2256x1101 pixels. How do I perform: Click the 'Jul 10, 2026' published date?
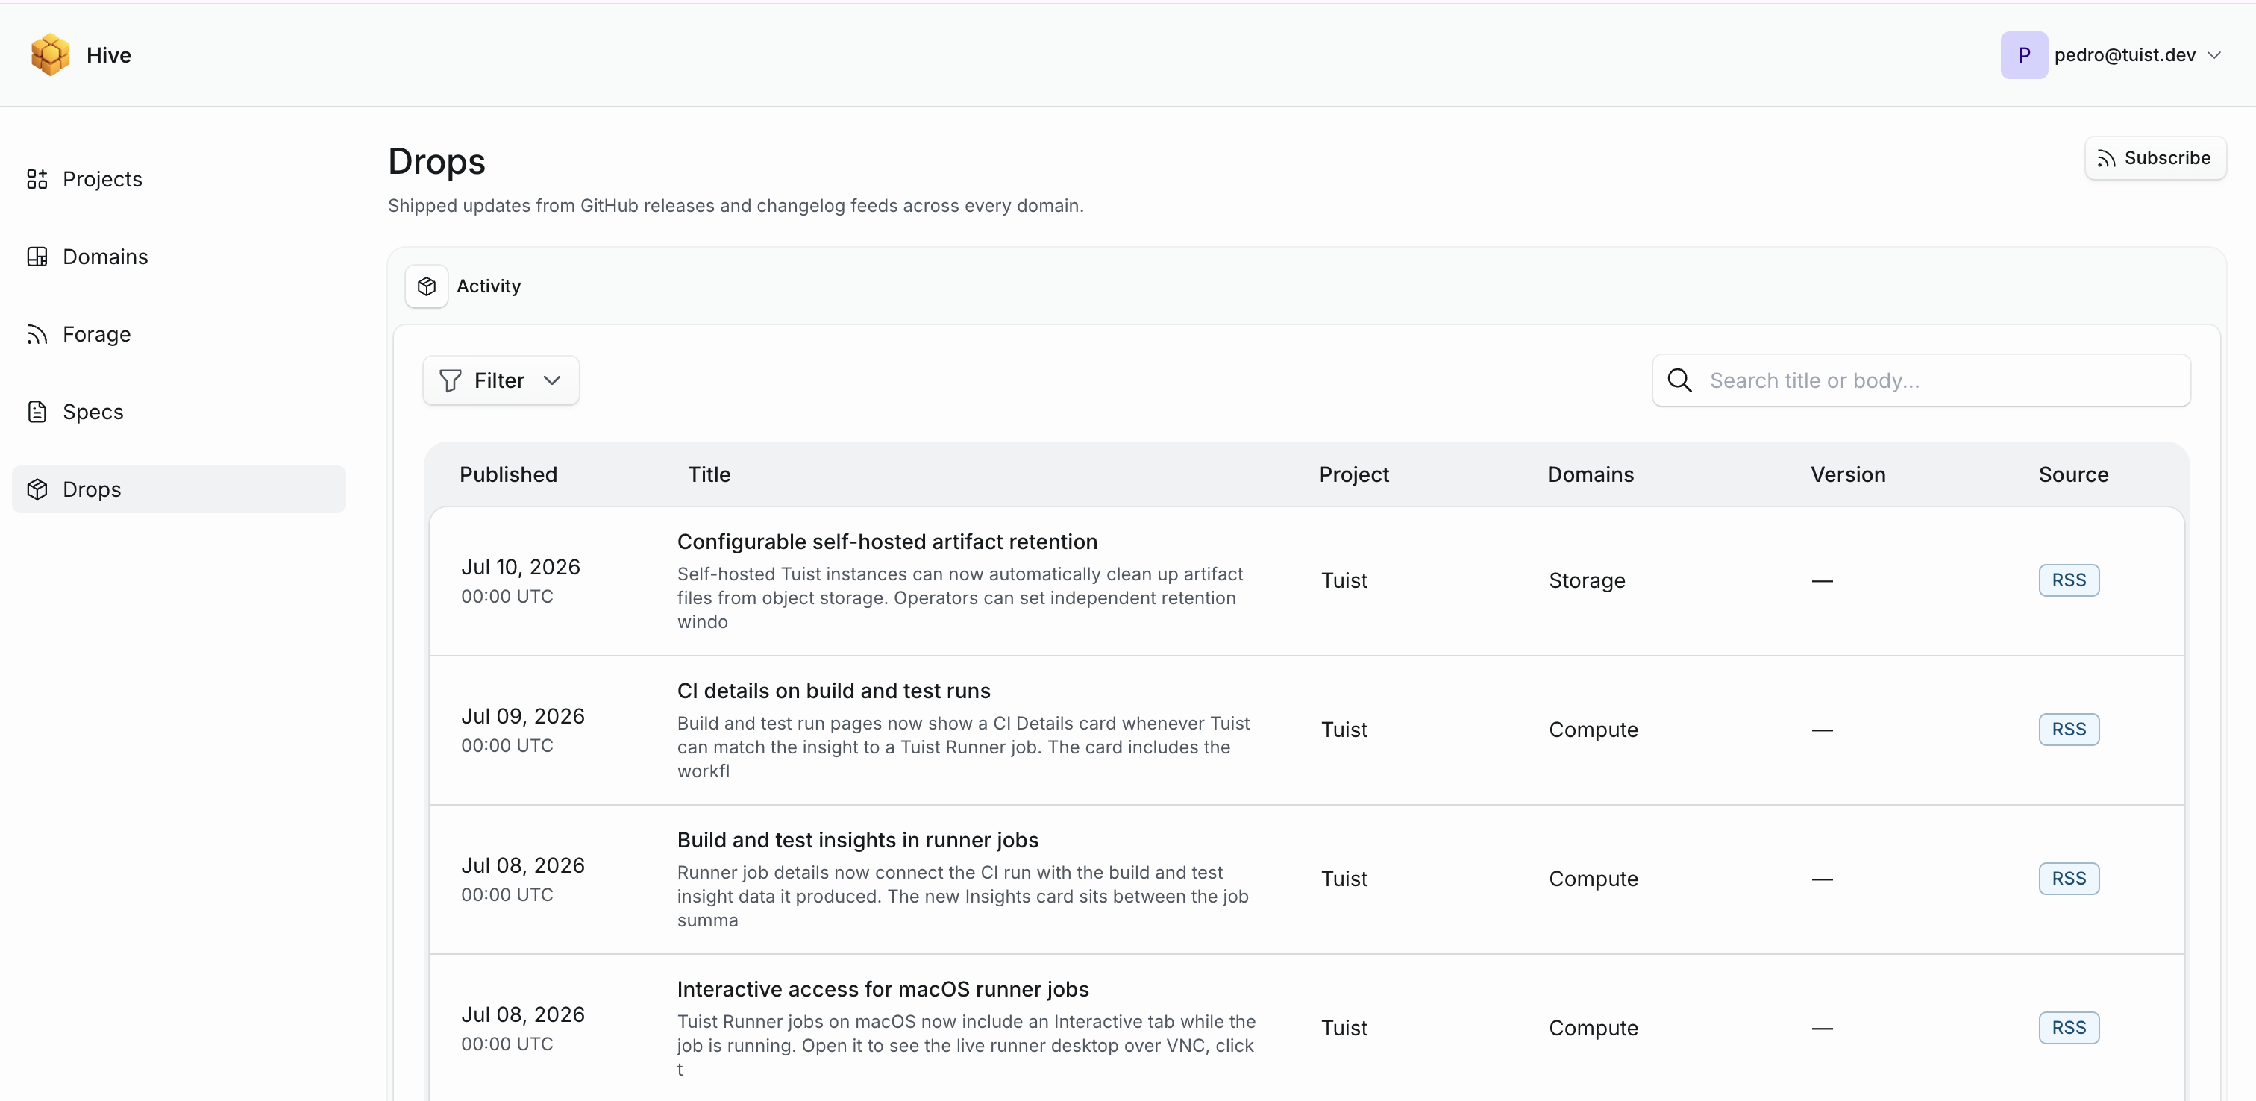point(521,568)
